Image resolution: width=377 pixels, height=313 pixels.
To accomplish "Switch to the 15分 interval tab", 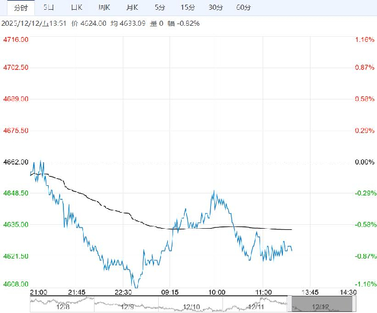I will point(187,7).
